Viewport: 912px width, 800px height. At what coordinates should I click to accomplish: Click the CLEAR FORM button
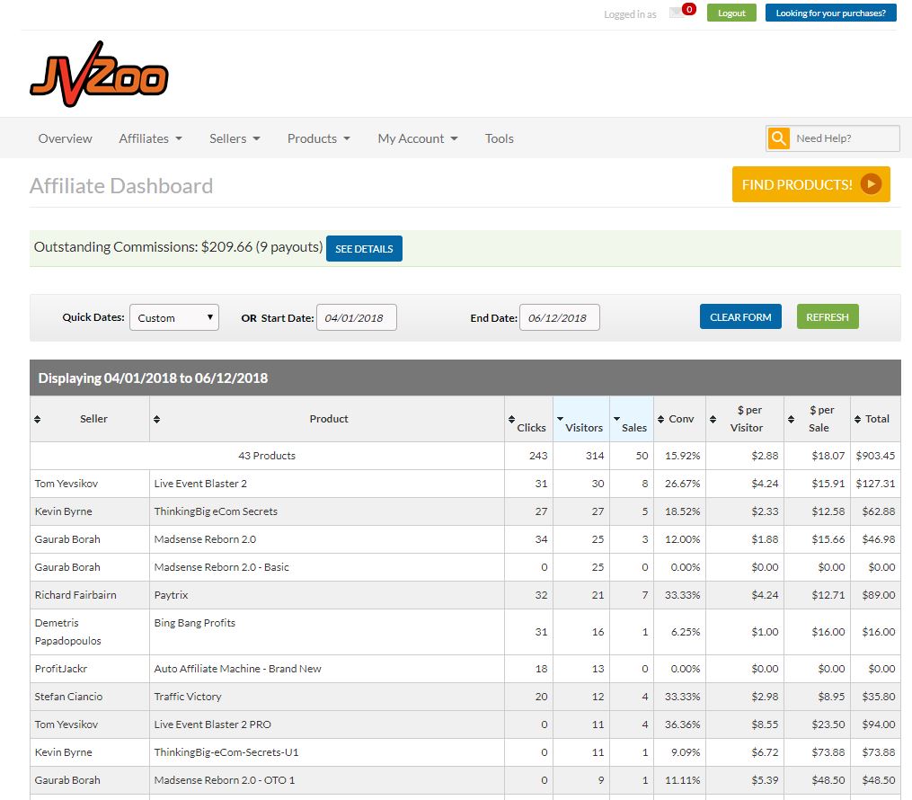(x=740, y=317)
